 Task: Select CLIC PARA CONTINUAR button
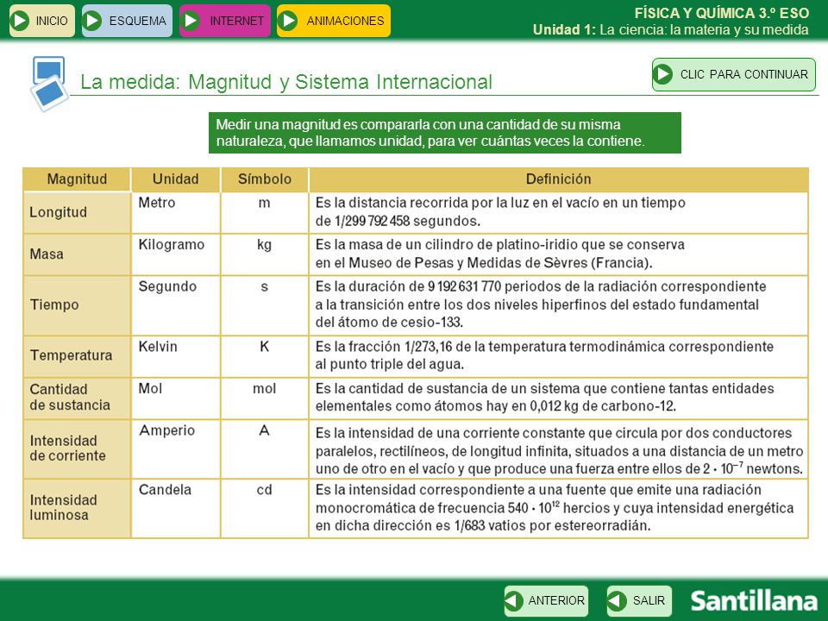click(x=734, y=74)
